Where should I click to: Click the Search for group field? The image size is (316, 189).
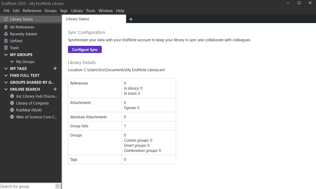pos(27,186)
